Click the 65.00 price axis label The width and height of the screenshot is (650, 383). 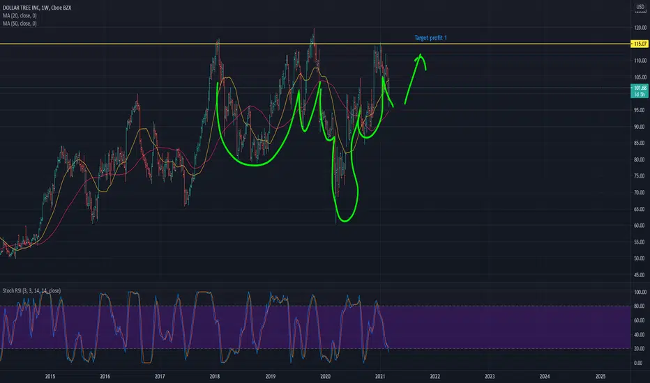(x=640, y=209)
